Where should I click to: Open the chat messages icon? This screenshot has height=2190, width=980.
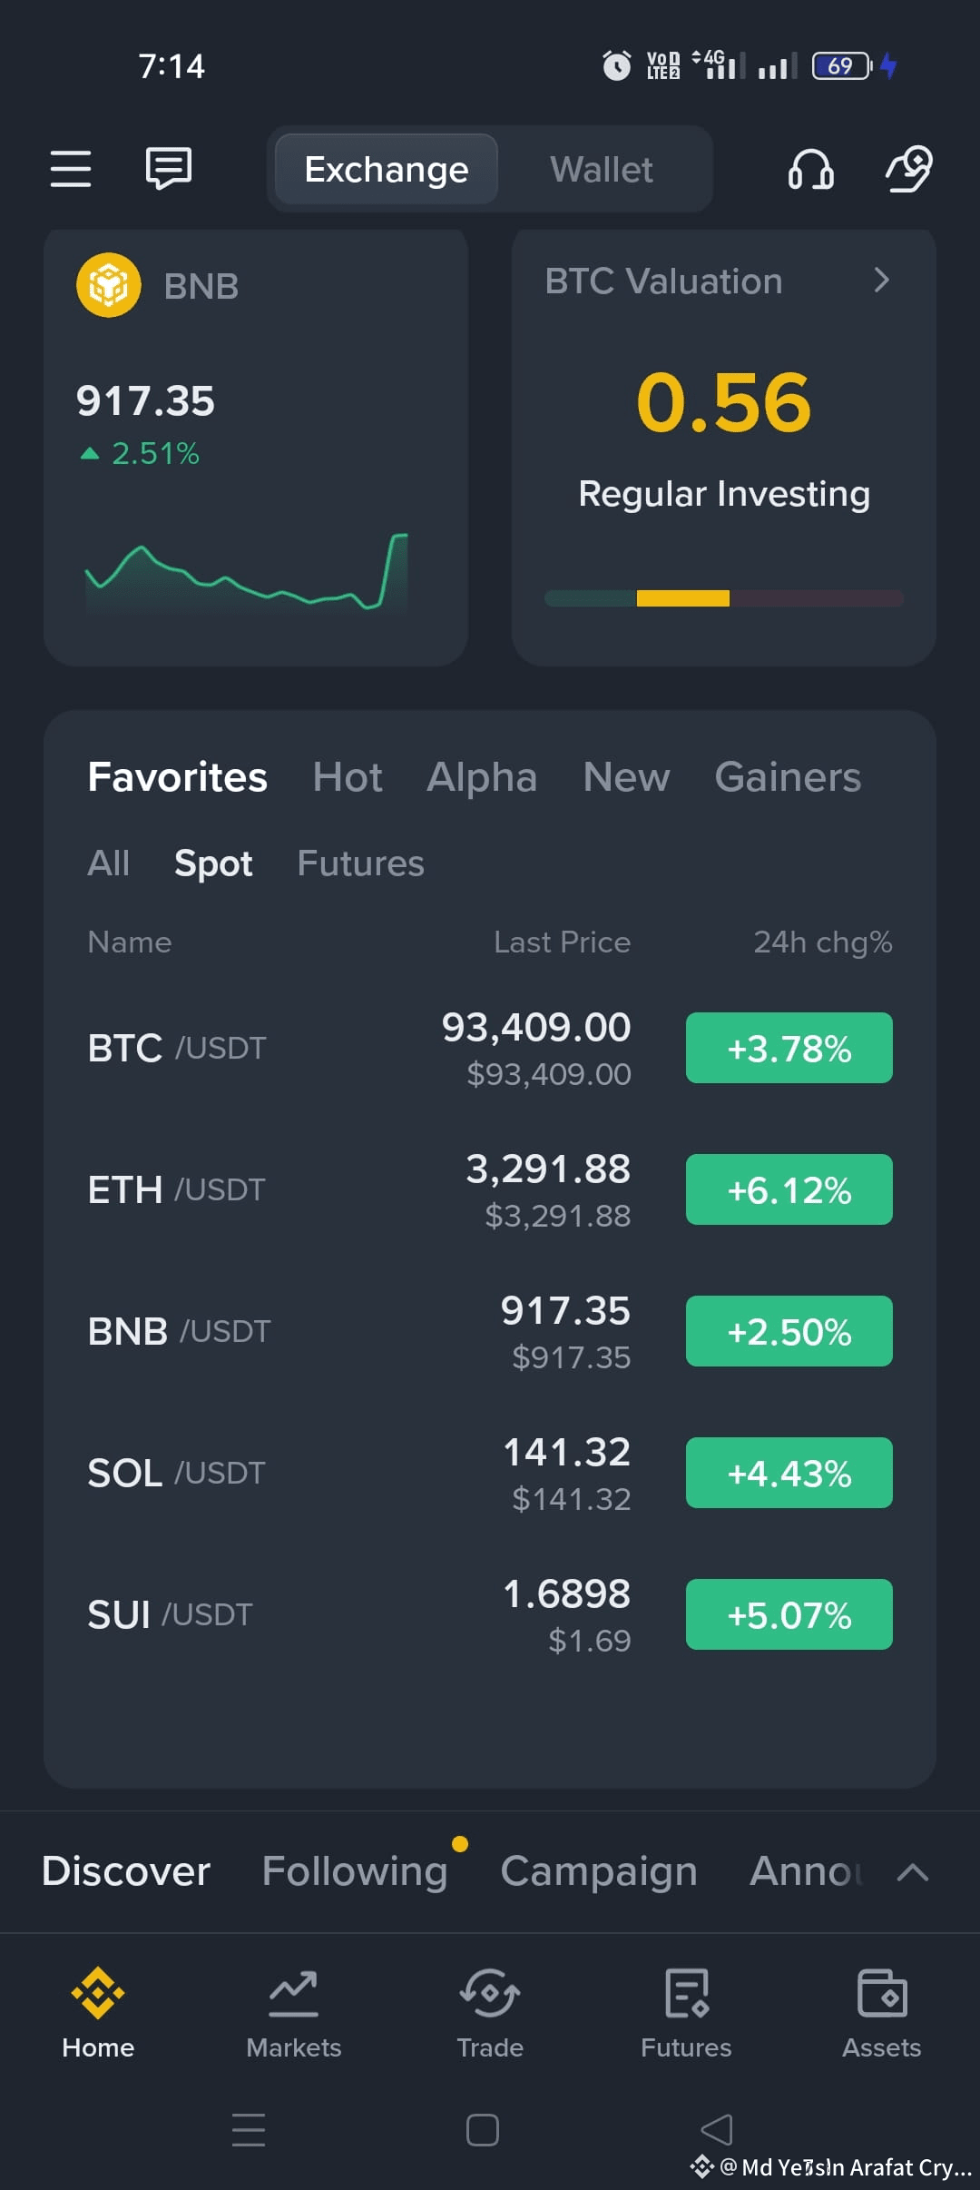coord(169,169)
